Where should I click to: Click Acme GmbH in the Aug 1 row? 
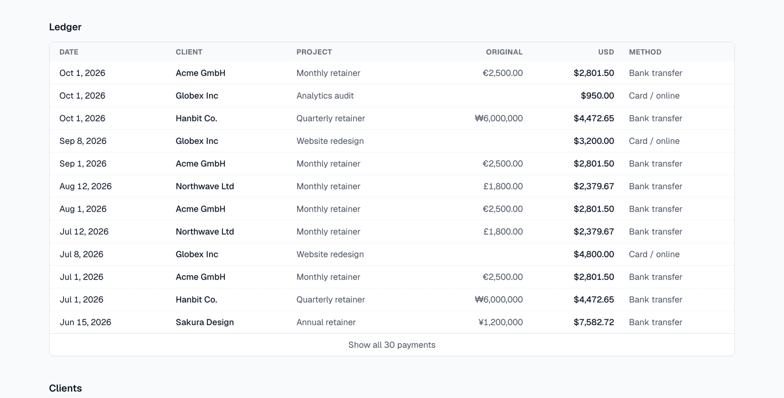point(200,209)
